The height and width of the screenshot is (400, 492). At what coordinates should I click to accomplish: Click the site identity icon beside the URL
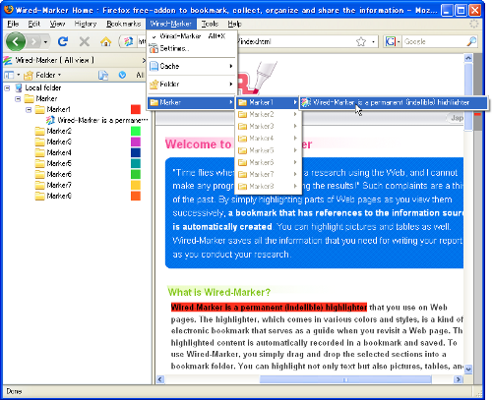(x=128, y=41)
